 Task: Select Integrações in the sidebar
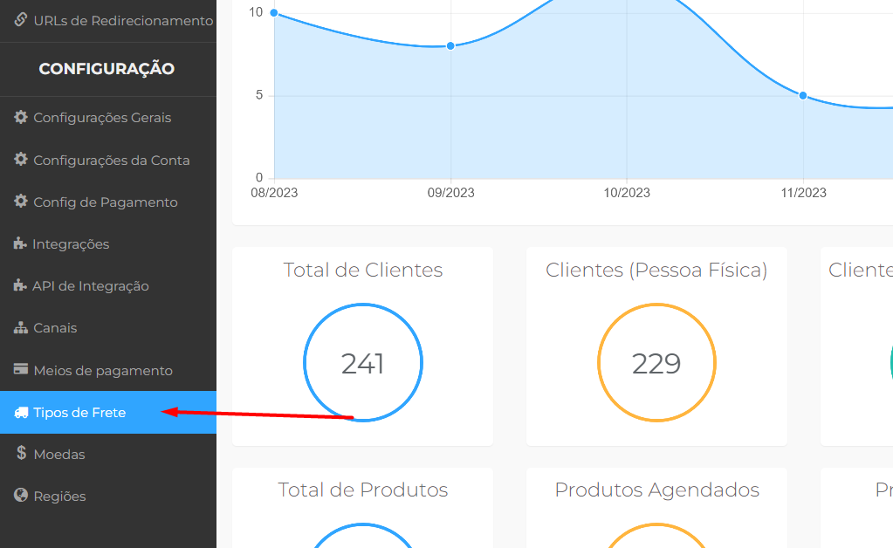108,244
